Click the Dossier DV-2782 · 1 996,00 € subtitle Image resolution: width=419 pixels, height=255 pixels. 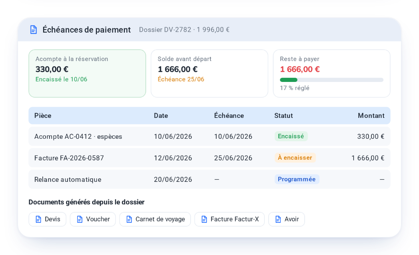point(184,30)
